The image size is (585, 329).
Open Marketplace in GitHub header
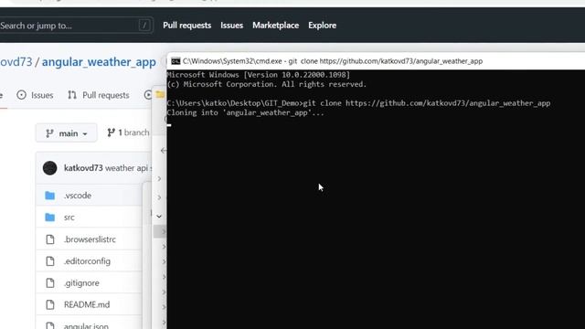pyautogui.click(x=276, y=26)
